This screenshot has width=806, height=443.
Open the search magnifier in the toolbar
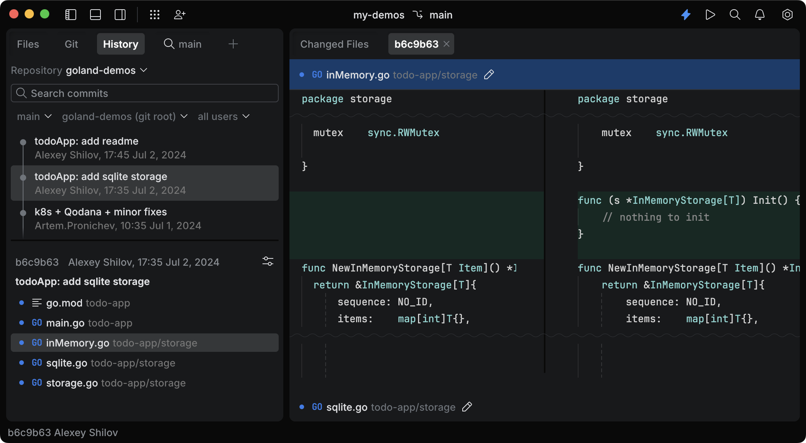pos(735,15)
